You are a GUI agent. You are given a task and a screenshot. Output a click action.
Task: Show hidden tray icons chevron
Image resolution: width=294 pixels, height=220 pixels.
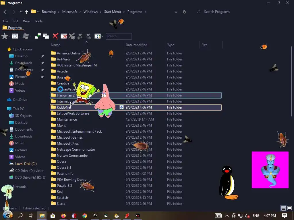click(x=227, y=216)
